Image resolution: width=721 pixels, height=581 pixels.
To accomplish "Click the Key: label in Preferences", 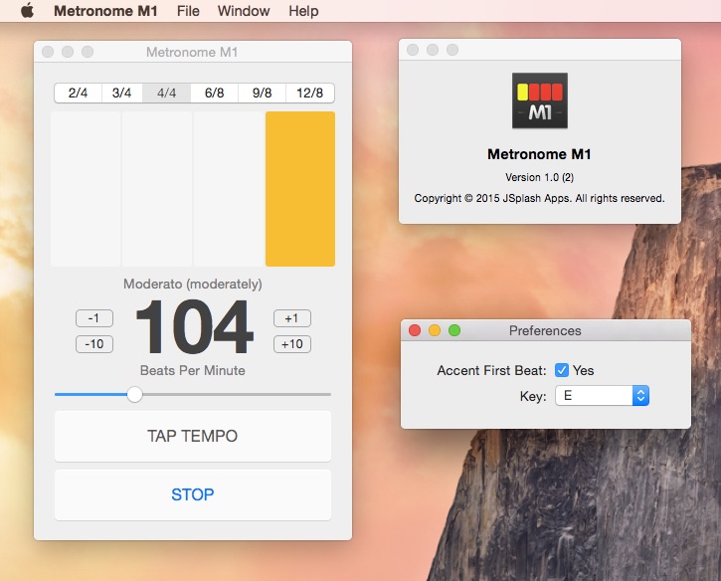I will pyautogui.click(x=533, y=397).
